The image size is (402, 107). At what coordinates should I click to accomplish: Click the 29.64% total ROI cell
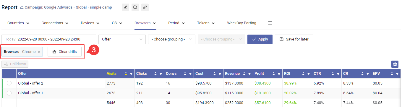point(297,103)
